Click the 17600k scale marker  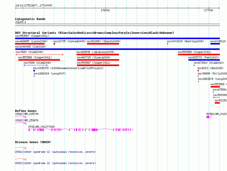[105, 10]
